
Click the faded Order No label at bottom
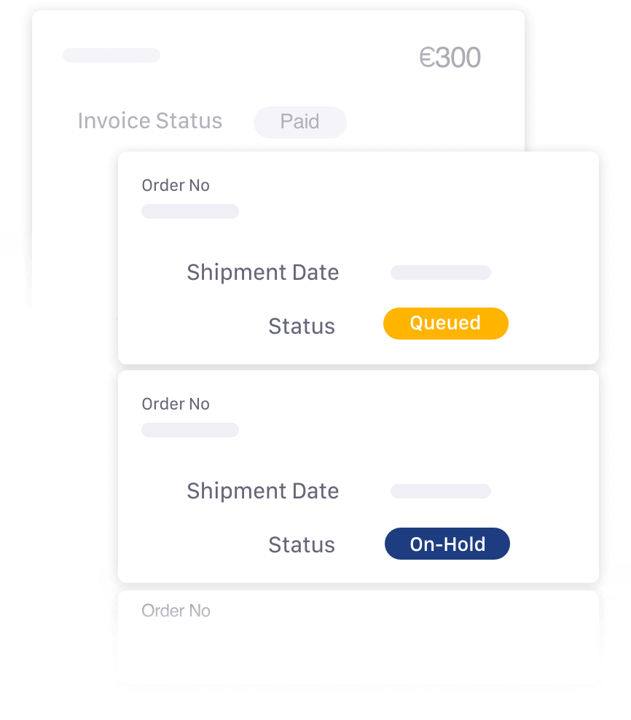tap(176, 611)
